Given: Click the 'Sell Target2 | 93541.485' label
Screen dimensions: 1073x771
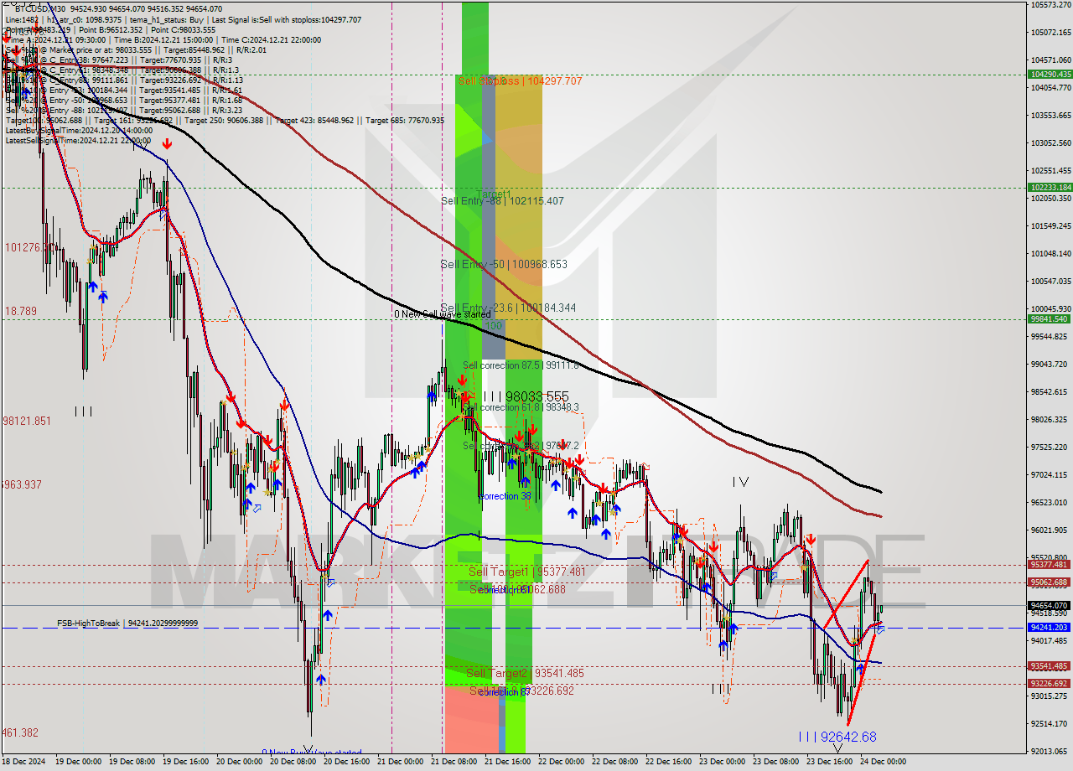Looking at the screenshot, I should 525,673.
